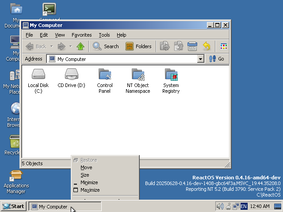This screenshot has width=283, height=212.
Task: Open the View menu
Action: pos(60,35)
